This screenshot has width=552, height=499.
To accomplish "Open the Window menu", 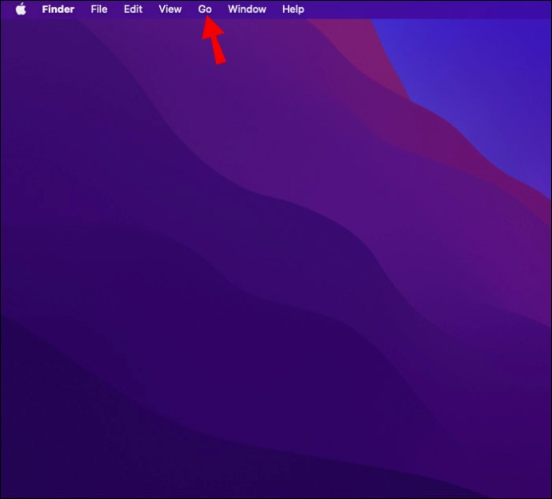I will [247, 9].
